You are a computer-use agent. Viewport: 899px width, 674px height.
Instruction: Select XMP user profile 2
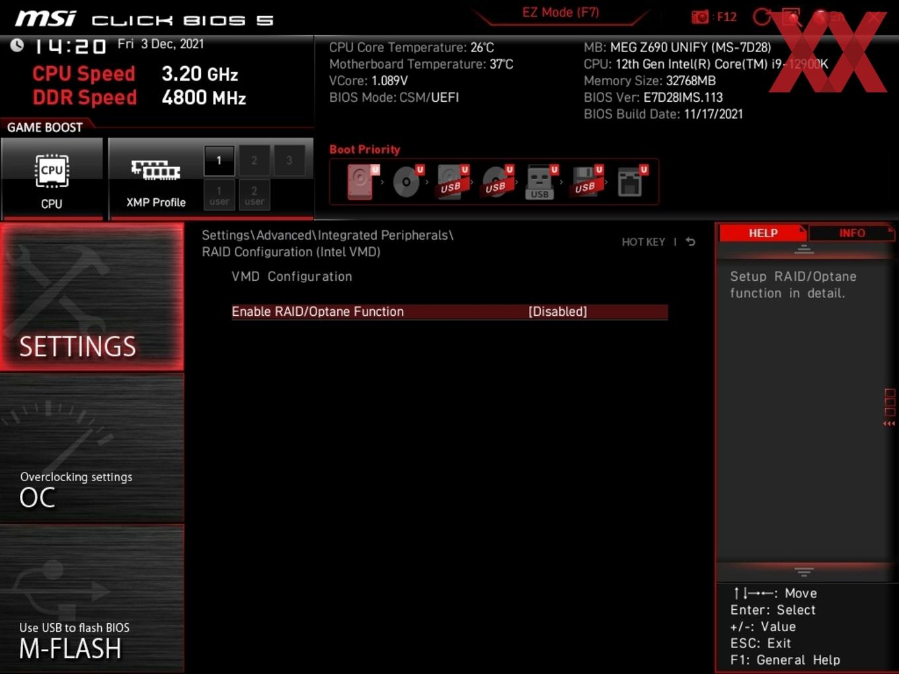coord(254,195)
